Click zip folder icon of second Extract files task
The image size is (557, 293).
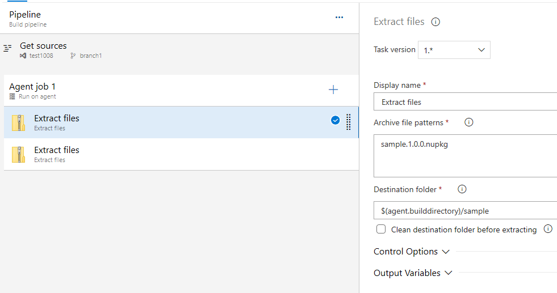point(18,154)
